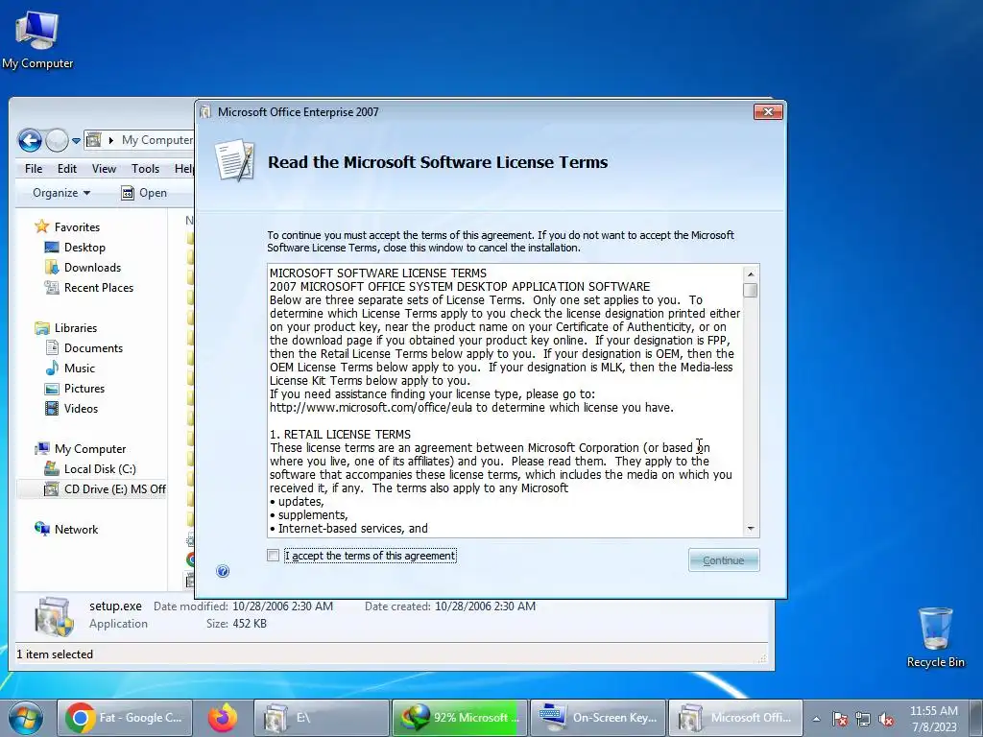The width and height of the screenshot is (983, 737).
Task: Click the Favorites star icon
Action: pos(42,226)
